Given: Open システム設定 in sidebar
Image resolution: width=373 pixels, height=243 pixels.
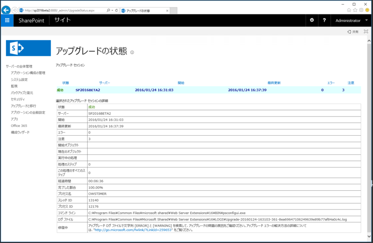Looking at the screenshot, I should 19,79.
